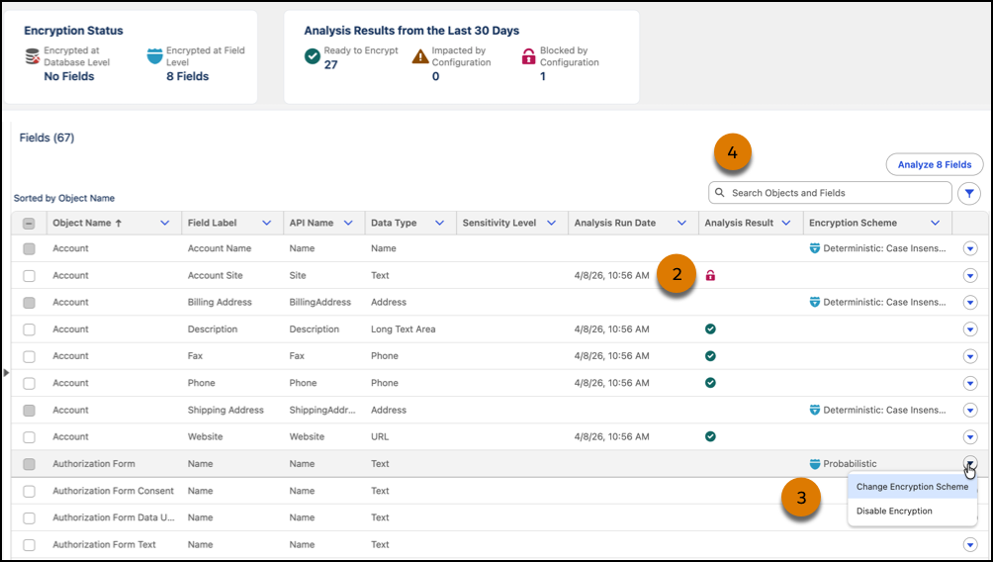Check the Account Description row checkbox
This screenshot has width=993, height=562.
[29, 329]
